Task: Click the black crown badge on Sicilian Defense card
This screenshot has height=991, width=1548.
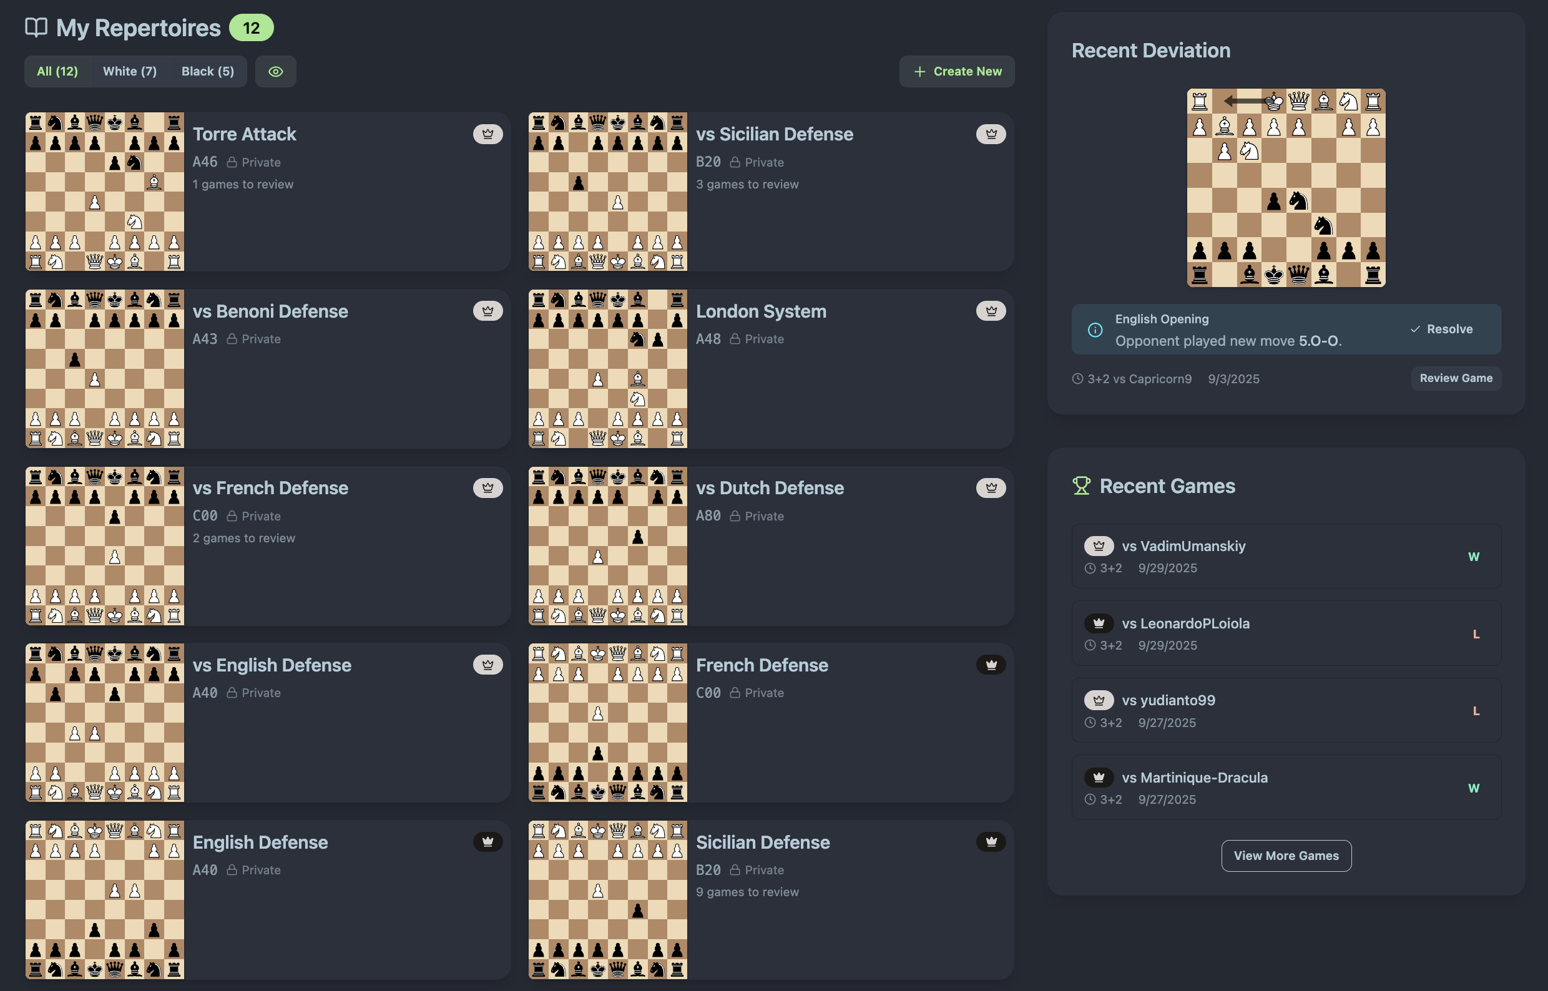Action: point(991,841)
